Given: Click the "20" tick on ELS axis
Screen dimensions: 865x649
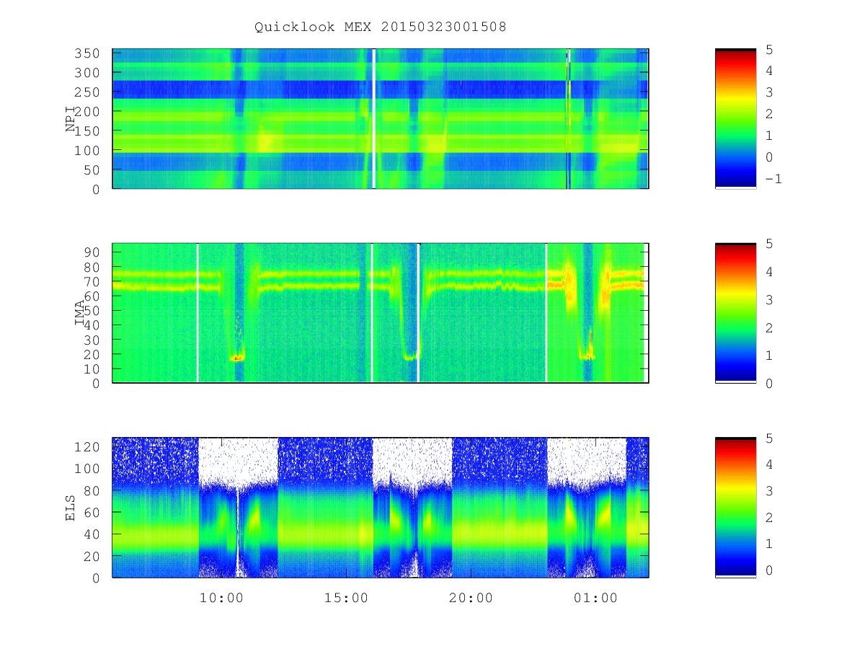Looking at the screenshot, I should pos(92,556).
